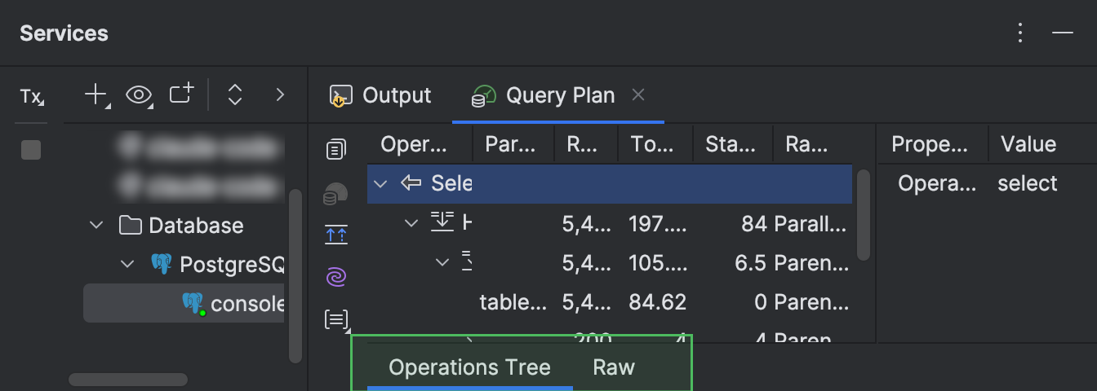The height and width of the screenshot is (391, 1097).
Task: Switch to the Output tab
Action: coord(380,95)
